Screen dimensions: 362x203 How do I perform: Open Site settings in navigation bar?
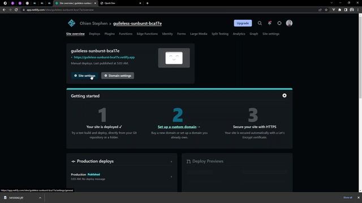[271, 34]
